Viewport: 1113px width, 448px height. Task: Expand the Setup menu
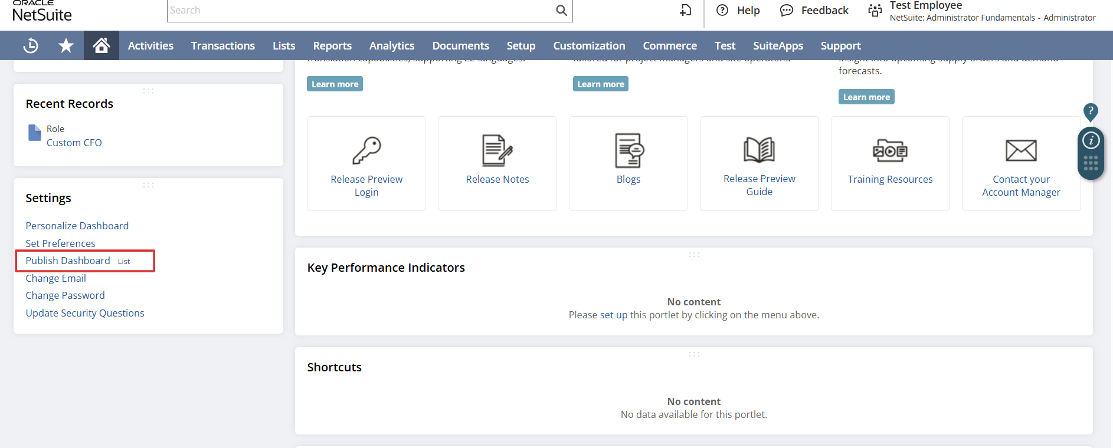tap(521, 45)
